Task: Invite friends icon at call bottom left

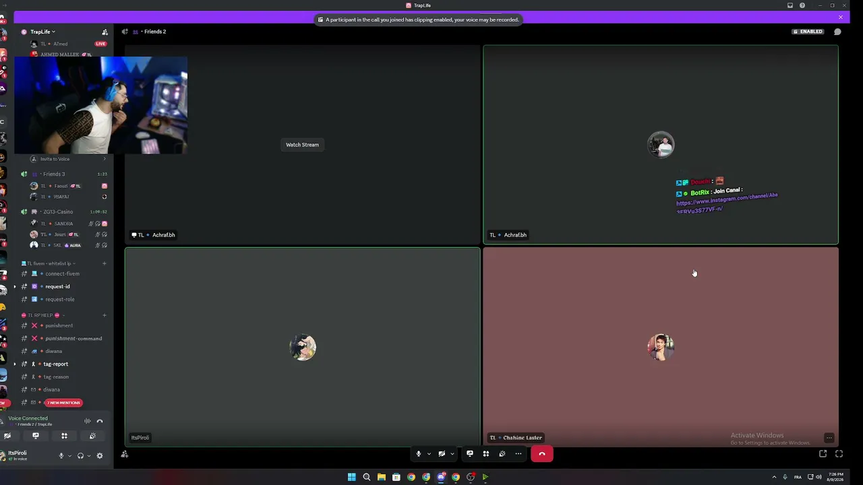Action: (x=124, y=454)
